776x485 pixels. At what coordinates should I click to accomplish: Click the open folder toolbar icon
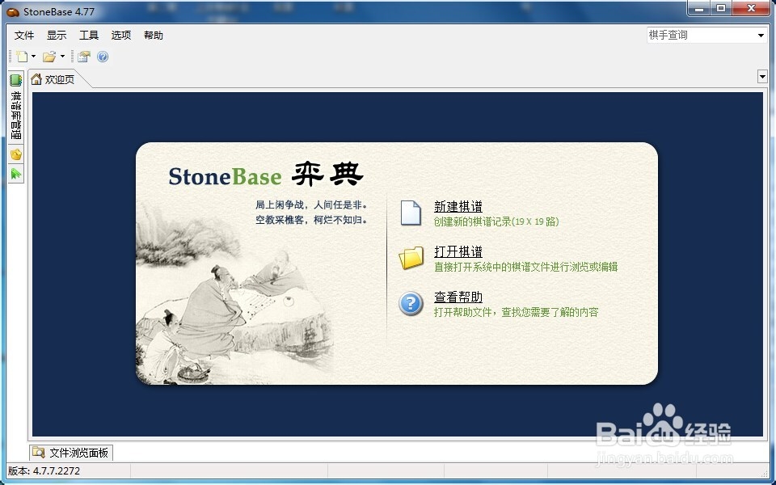[x=49, y=57]
